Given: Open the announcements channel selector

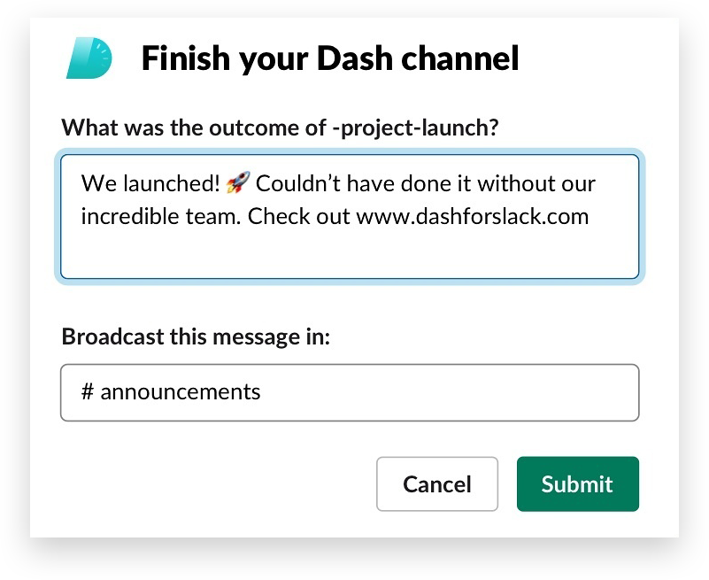Looking at the screenshot, I should (350, 392).
